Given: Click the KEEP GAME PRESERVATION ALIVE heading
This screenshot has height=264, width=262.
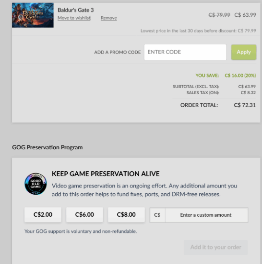Looking at the screenshot, I should [x=106, y=174].
